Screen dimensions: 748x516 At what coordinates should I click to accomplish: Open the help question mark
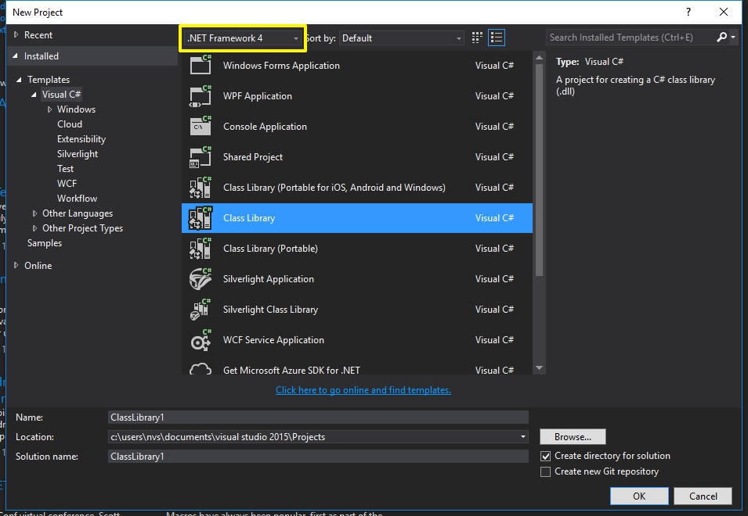tap(688, 12)
